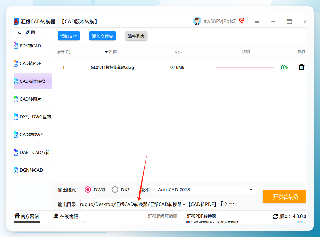320x237 pixels.
Task: Click the 输出目录 path input field
Action: pyautogui.click(x=150, y=204)
